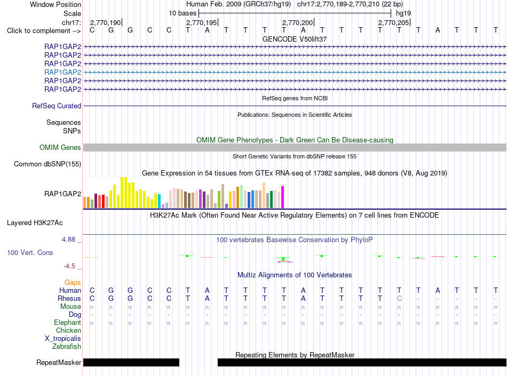Click the Sequences label of the Publications track
The image size is (507, 375).
click(64, 122)
